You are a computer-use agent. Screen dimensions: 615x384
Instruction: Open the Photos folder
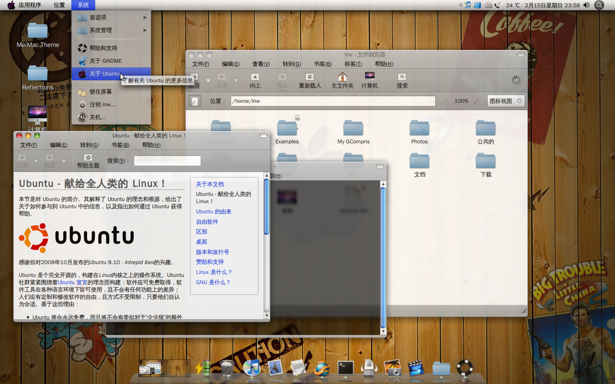tap(419, 132)
